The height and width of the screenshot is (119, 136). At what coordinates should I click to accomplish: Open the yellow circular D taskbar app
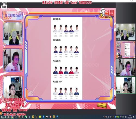point(33,117)
